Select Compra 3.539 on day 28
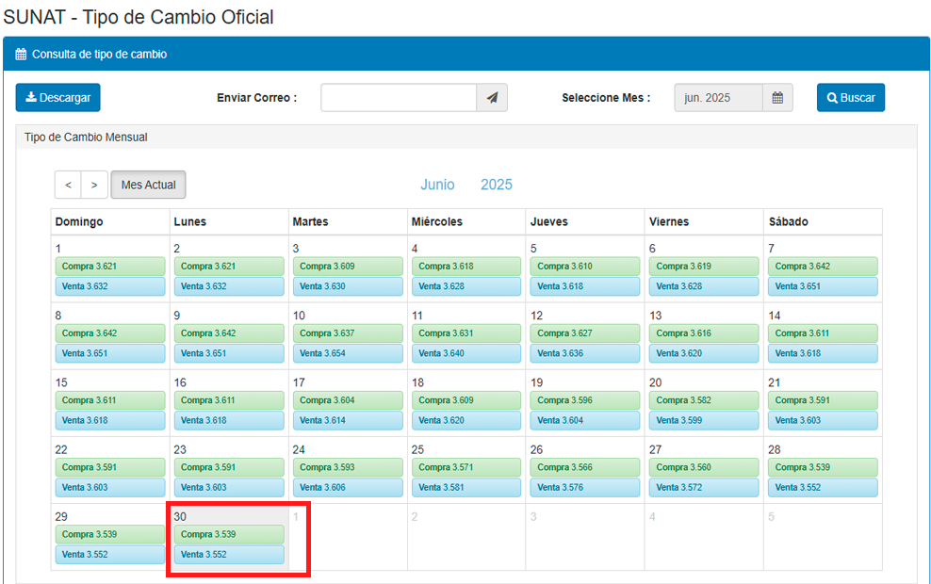931x584 pixels. pos(823,467)
